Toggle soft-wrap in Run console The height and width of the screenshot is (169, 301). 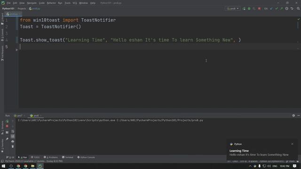coord(13,131)
